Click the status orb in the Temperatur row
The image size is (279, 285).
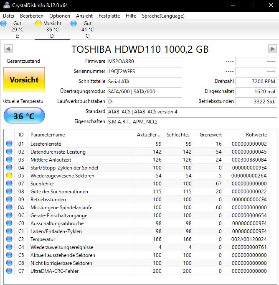click(9, 239)
